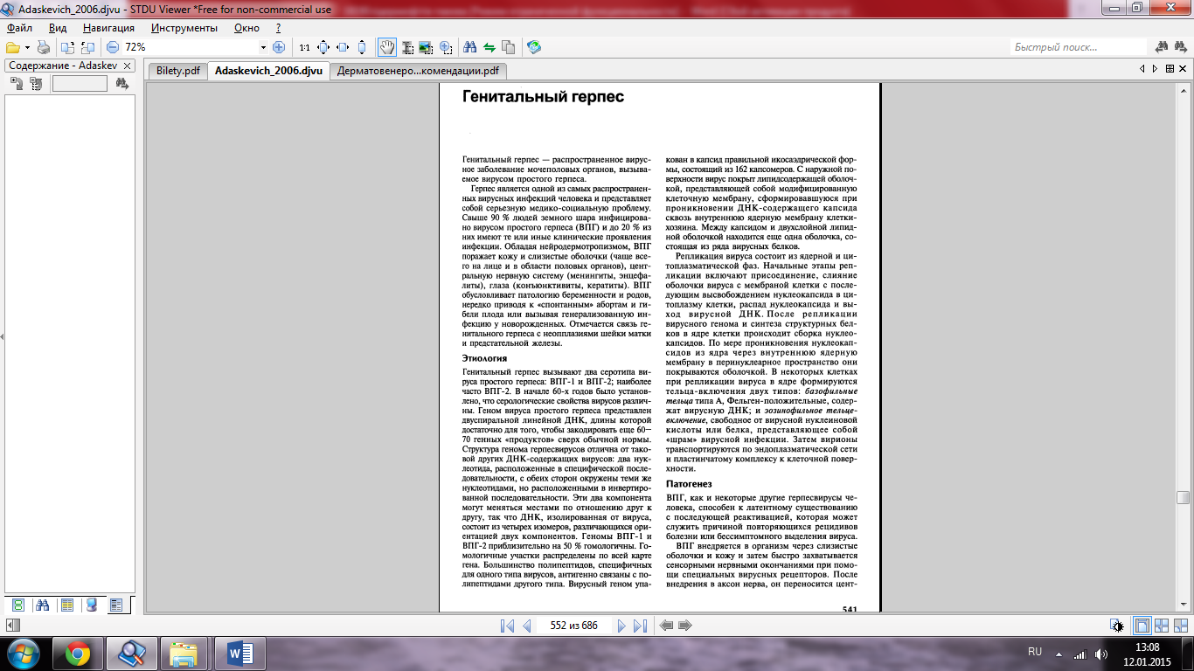1194x671 pixels.
Task: Find next with binoculars right of quick search
Action: tap(1162, 47)
